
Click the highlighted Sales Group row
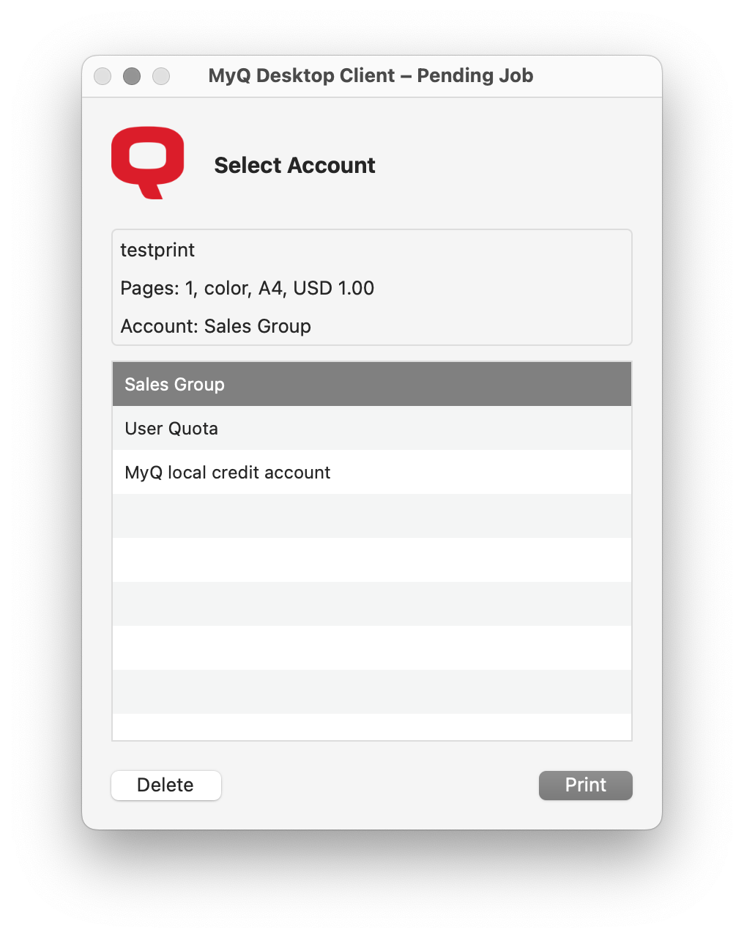371,383
